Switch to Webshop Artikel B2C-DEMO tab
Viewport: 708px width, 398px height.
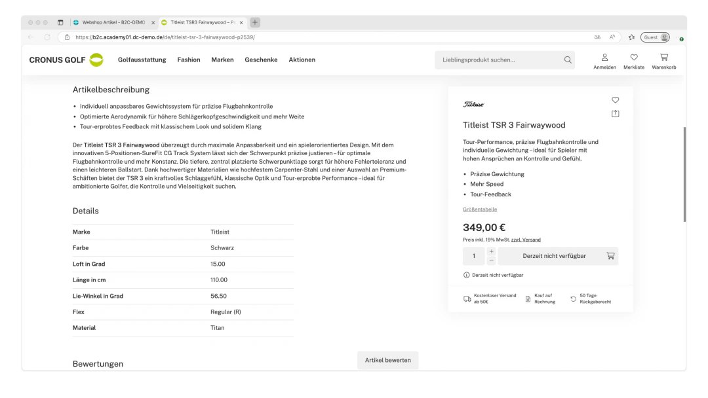(x=114, y=22)
